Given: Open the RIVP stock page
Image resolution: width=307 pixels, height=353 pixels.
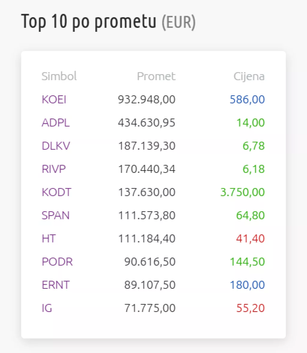Looking at the screenshot, I should 54,169.
